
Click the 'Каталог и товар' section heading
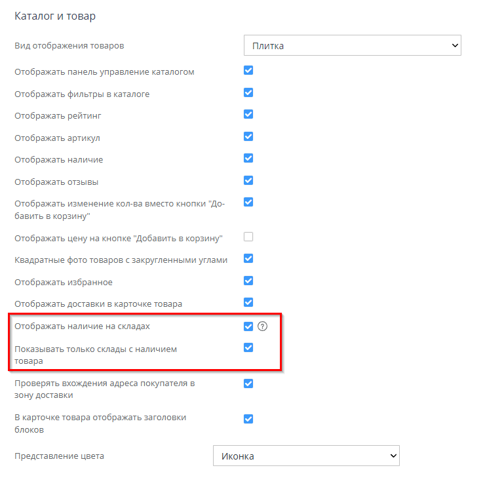[55, 15]
